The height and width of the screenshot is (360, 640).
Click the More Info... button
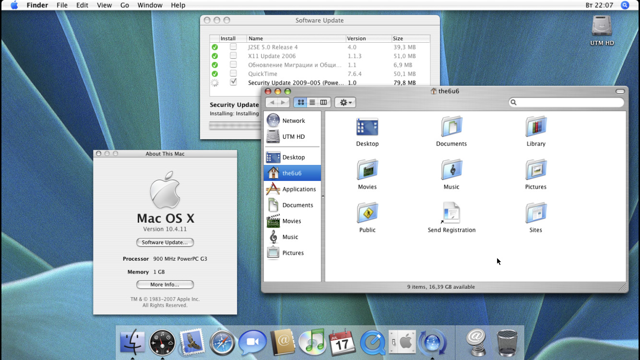coord(165,285)
